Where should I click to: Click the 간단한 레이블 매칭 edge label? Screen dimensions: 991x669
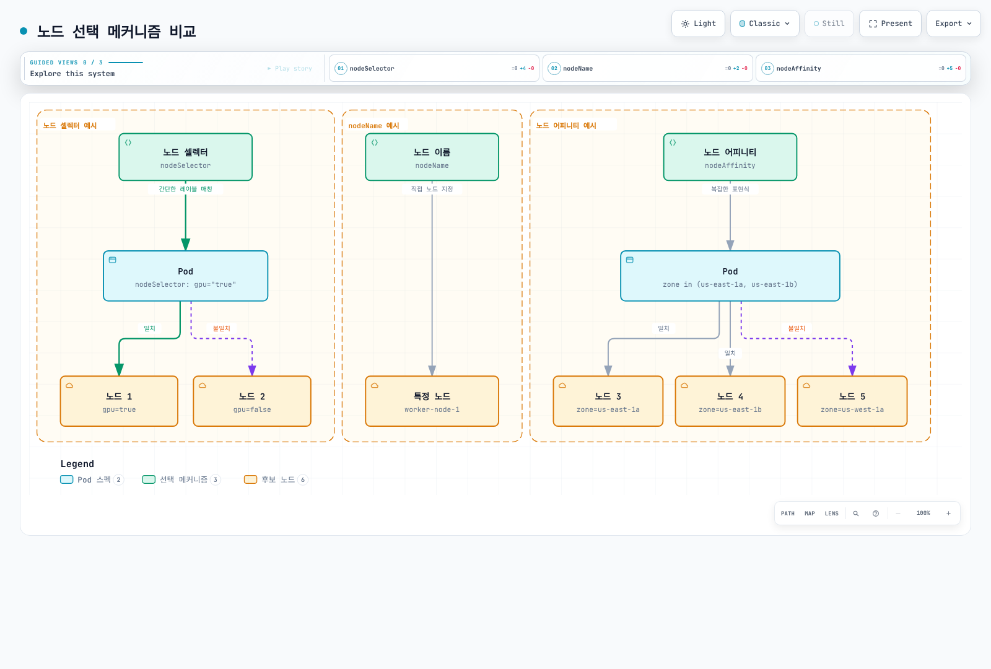(185, 189)
